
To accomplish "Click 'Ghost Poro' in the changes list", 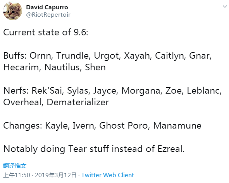I will pyautogui.click(x=124, y=125).
